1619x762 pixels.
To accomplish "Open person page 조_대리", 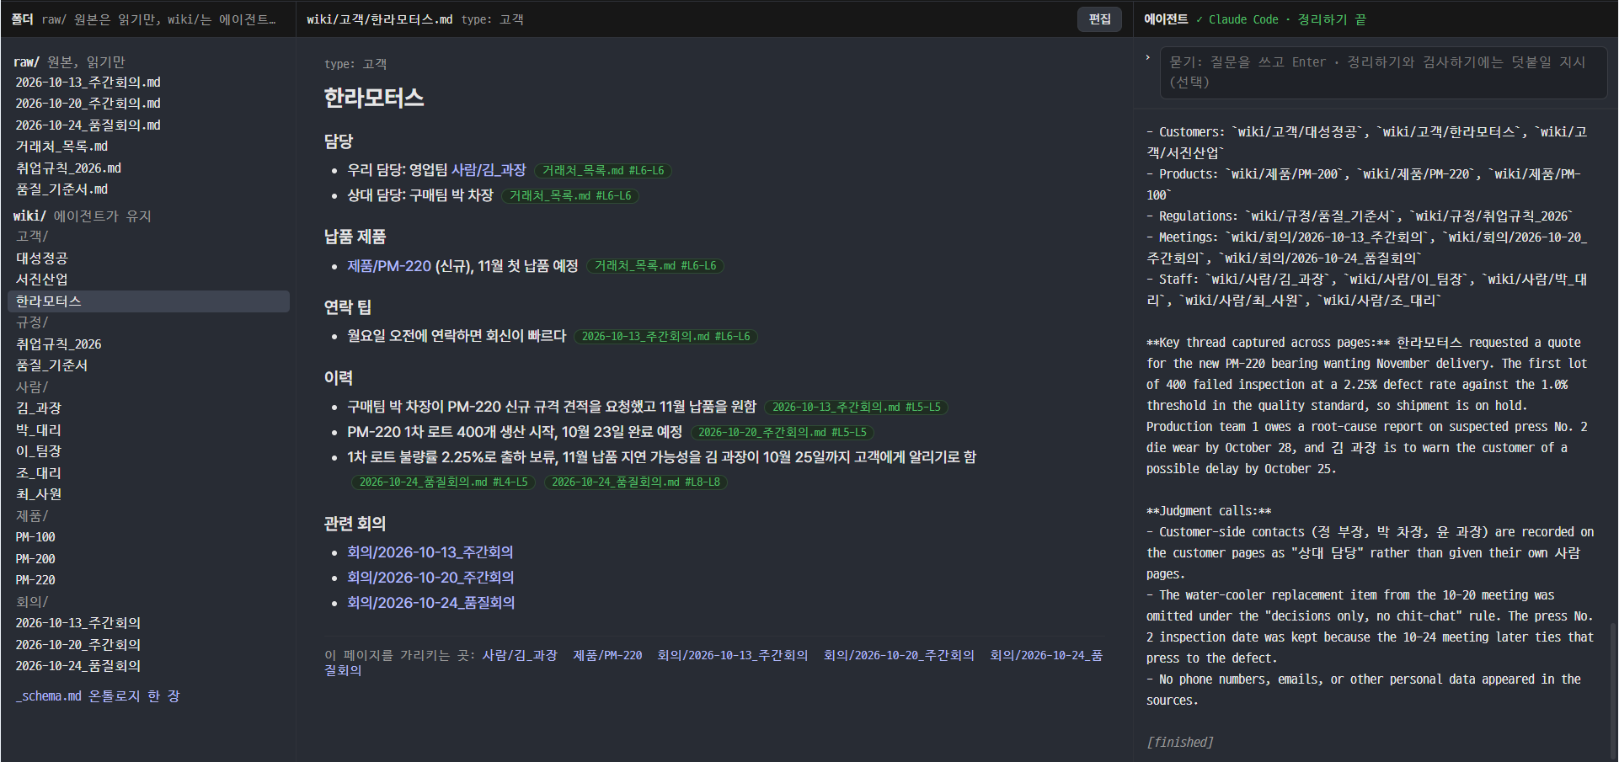I will (x=39, y=473).
